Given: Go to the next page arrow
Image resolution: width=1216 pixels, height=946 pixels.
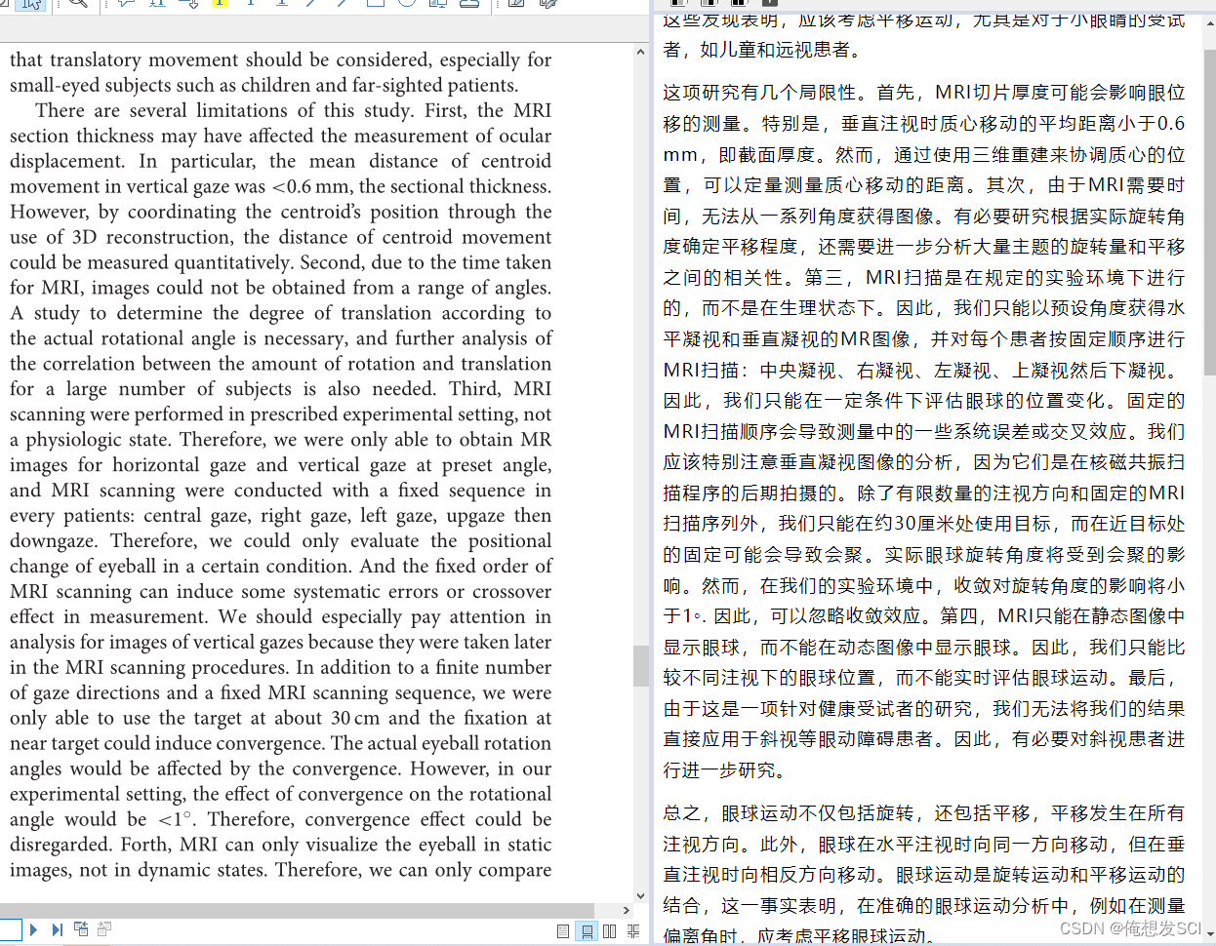Looking at the screenshot, I should [x=33, y=929].
